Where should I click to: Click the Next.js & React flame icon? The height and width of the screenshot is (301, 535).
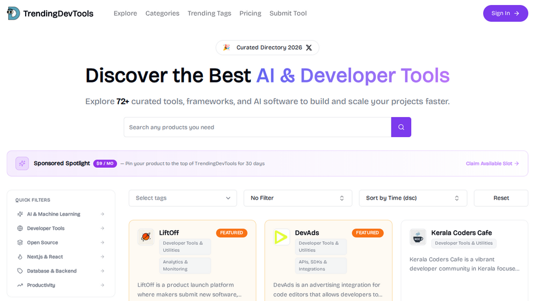coord(20,256)
